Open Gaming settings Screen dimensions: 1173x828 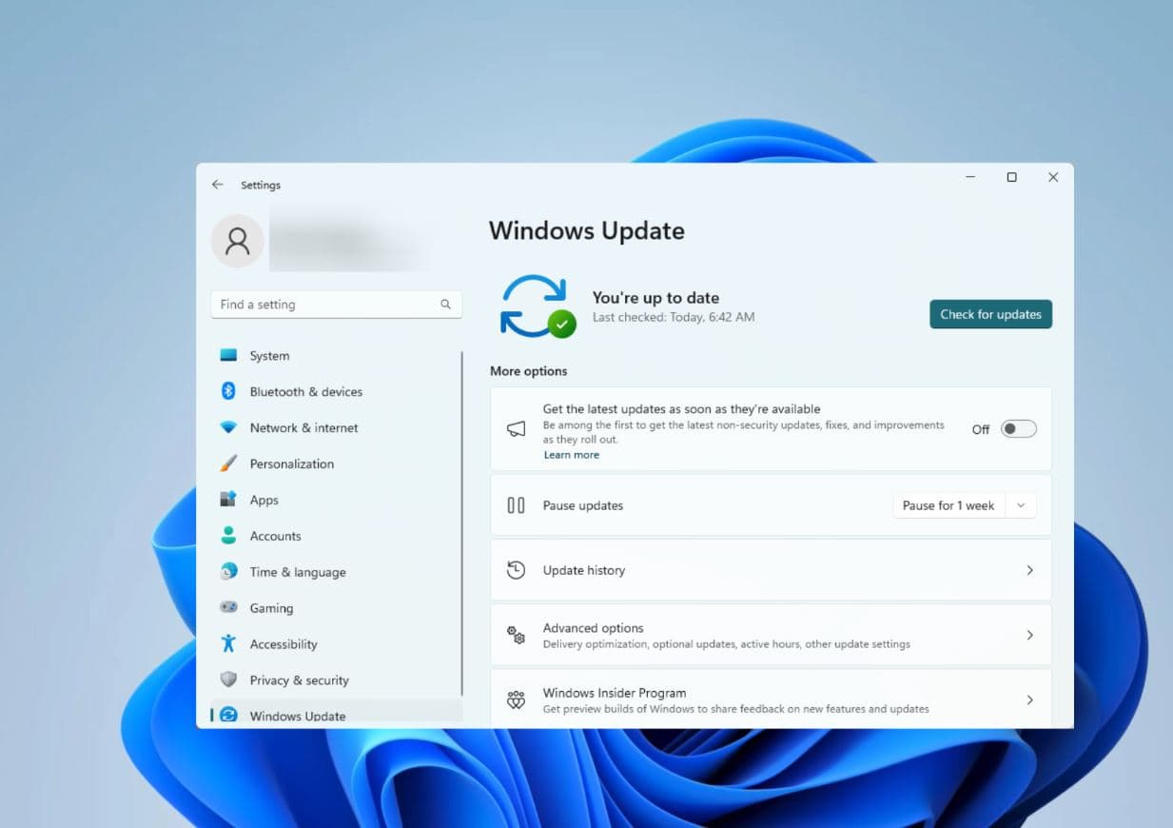pos(336,608)
